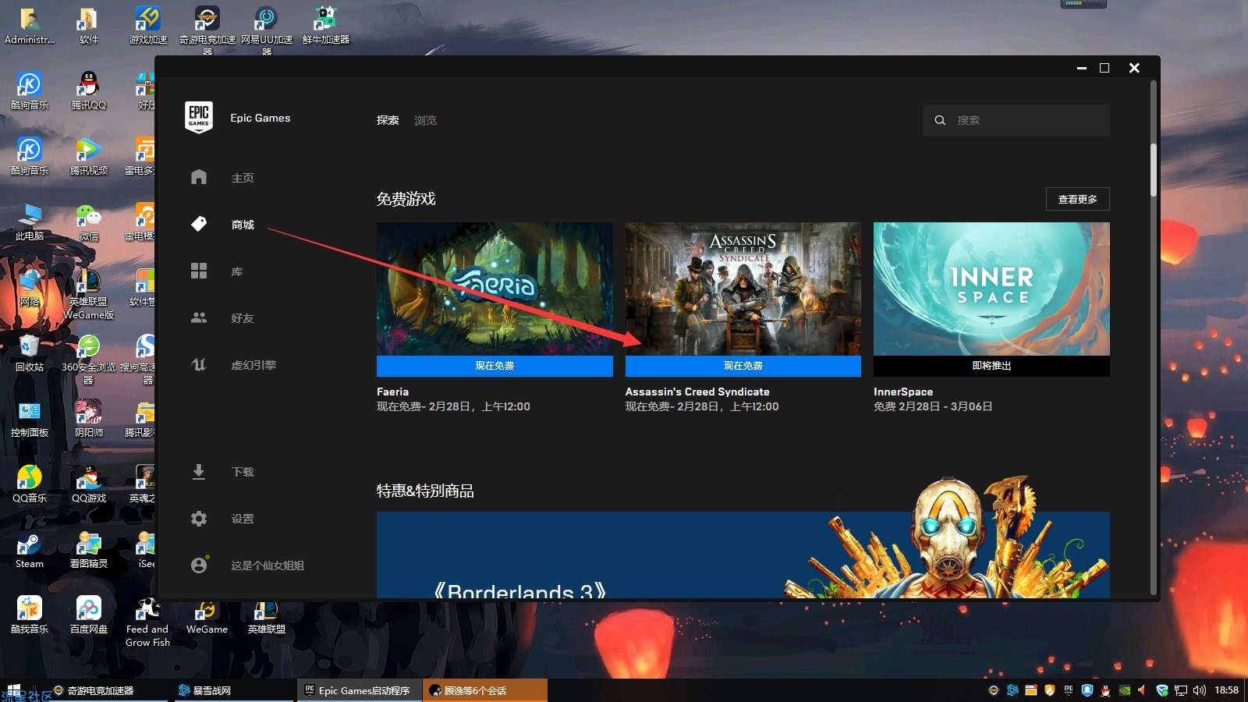Viewport: 1248px width, 702px height.
Task: Click the NVIDIA tray icon
Action: click(x=1125, y=690)
